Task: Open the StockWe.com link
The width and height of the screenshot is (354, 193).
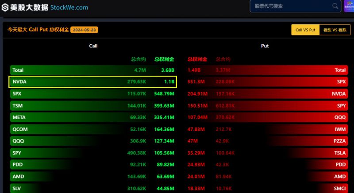Action: coord(69,8)
